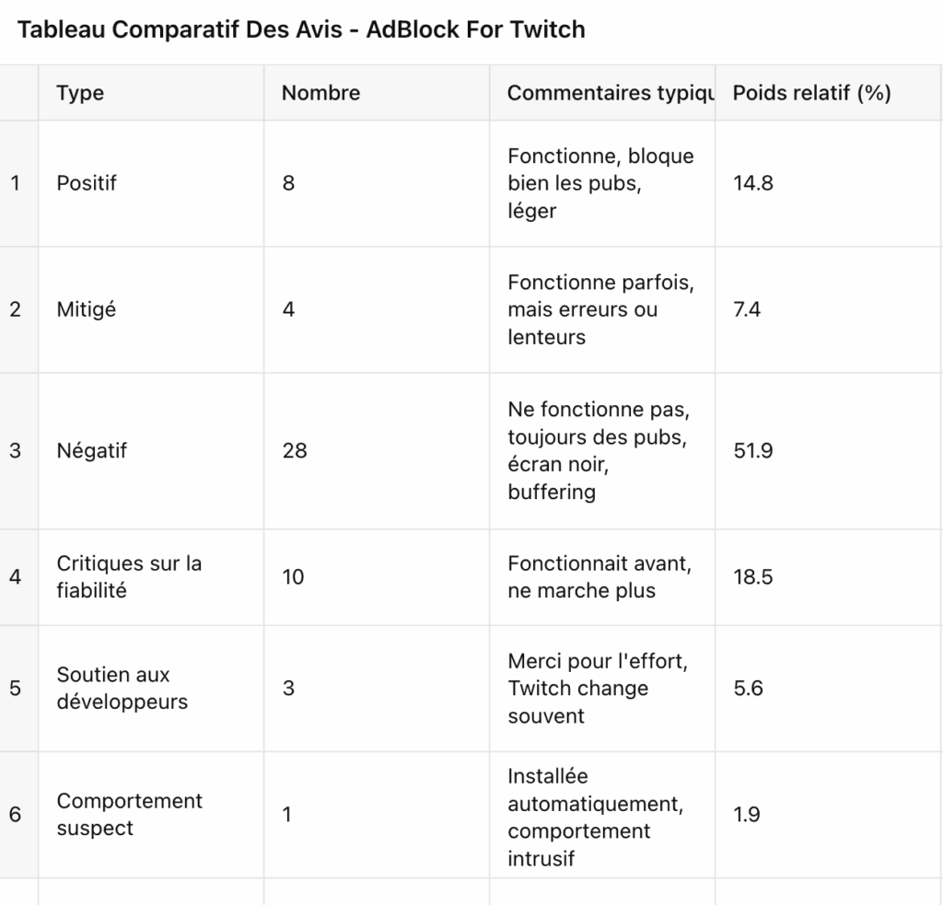Select the cell showing 51.9 percent
The image size is (943, 905).
tap(829, 451)
